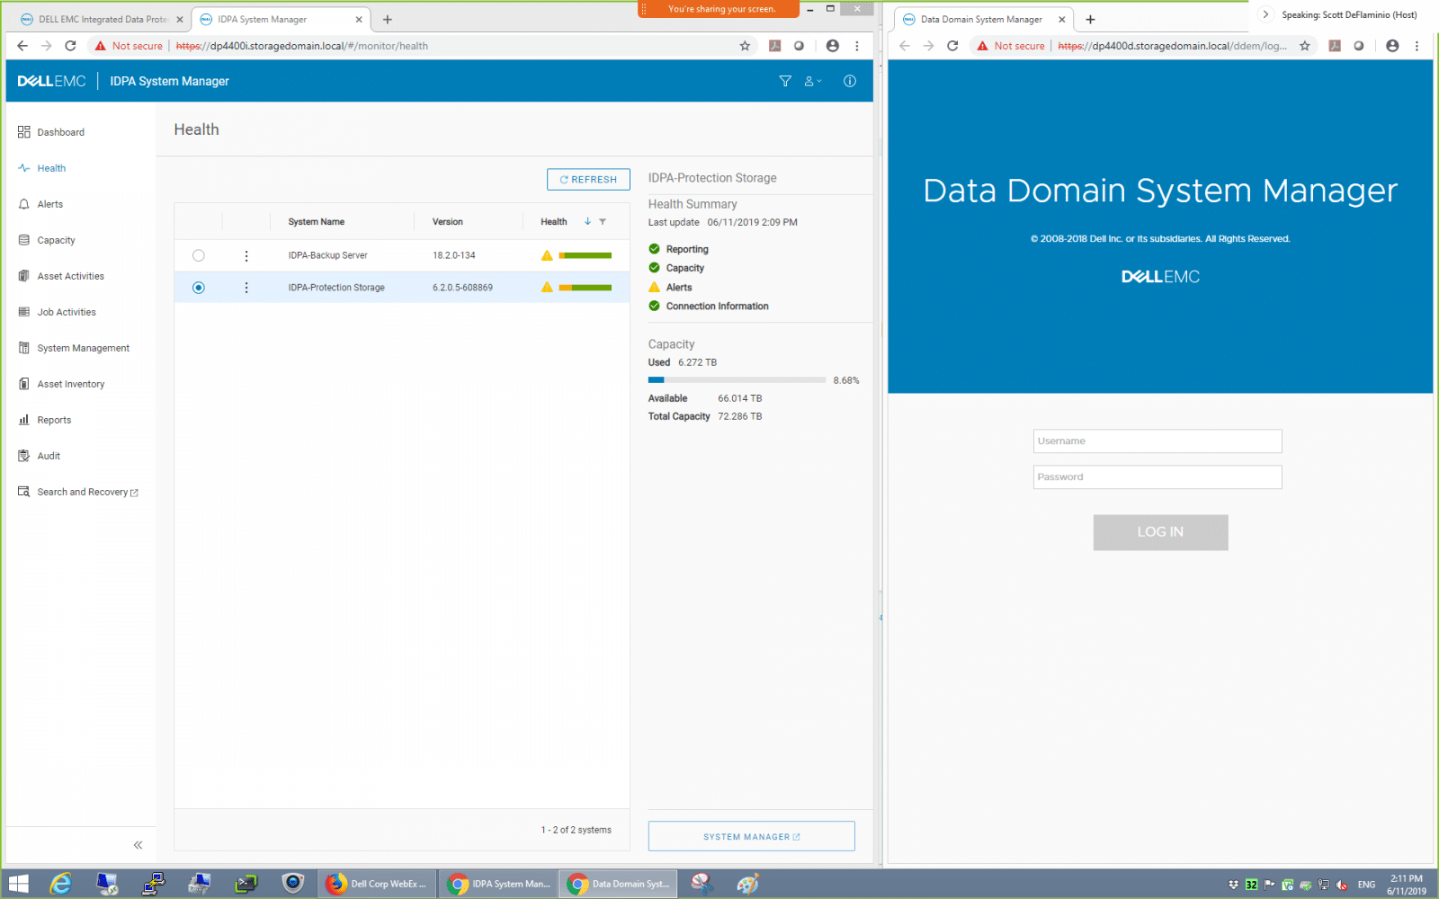Click health bar of IDPA-Backup Server
This screenshot has height=899, width=1439.
point(585,255)
